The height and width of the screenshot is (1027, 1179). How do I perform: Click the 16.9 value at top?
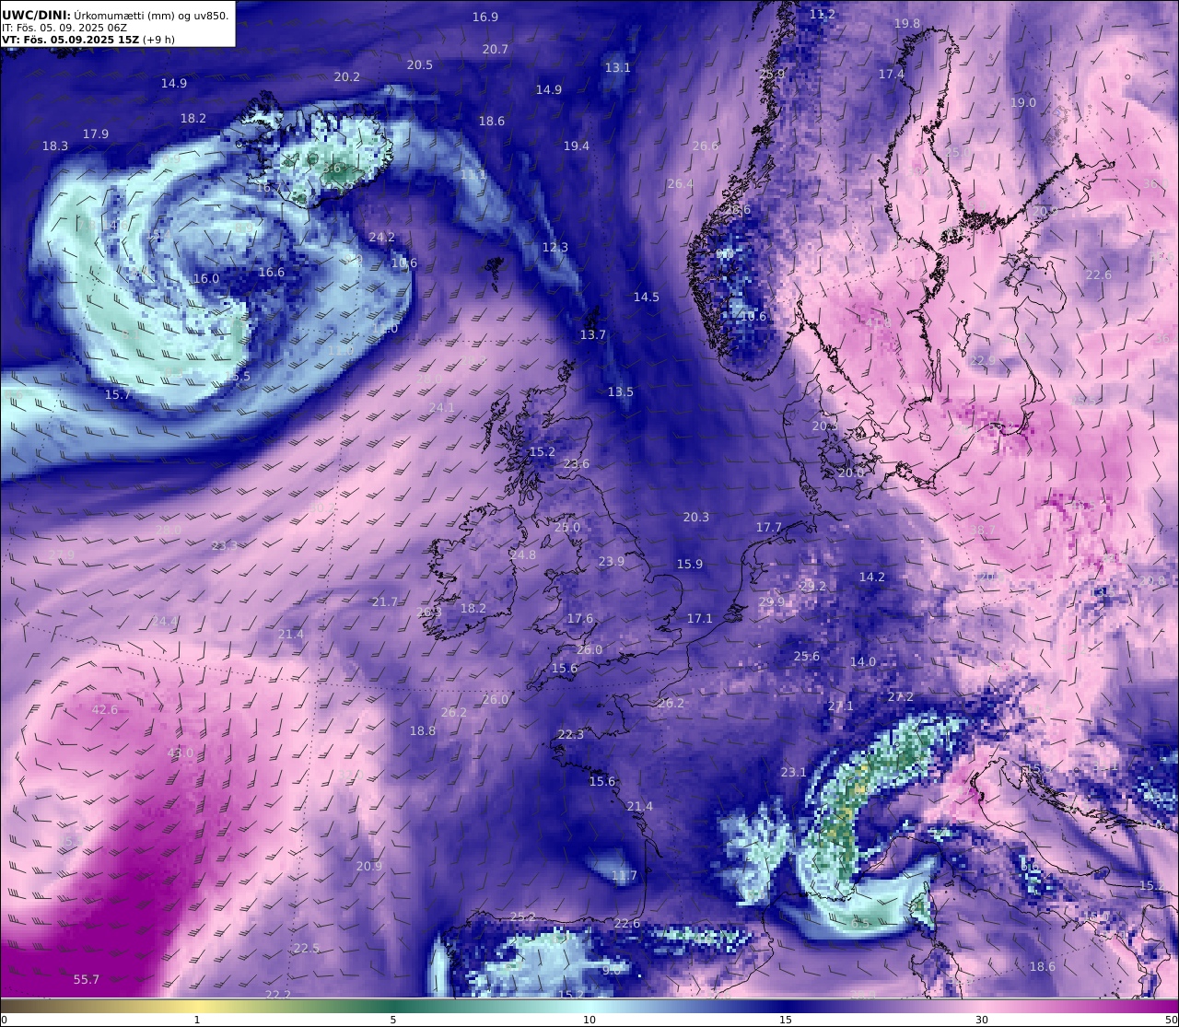pos(485,17)
